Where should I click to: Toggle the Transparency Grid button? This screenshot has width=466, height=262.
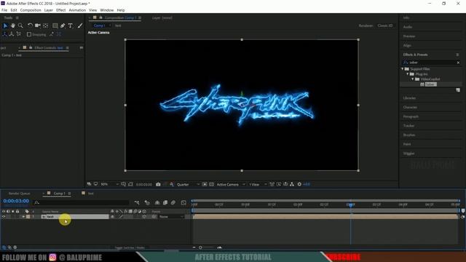(x=211, y=184)
